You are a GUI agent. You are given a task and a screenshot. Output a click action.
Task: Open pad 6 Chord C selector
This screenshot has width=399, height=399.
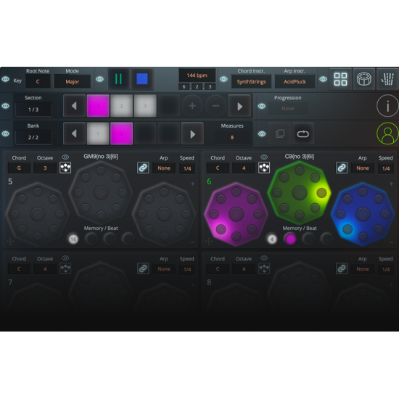click(x=218, y=168)
